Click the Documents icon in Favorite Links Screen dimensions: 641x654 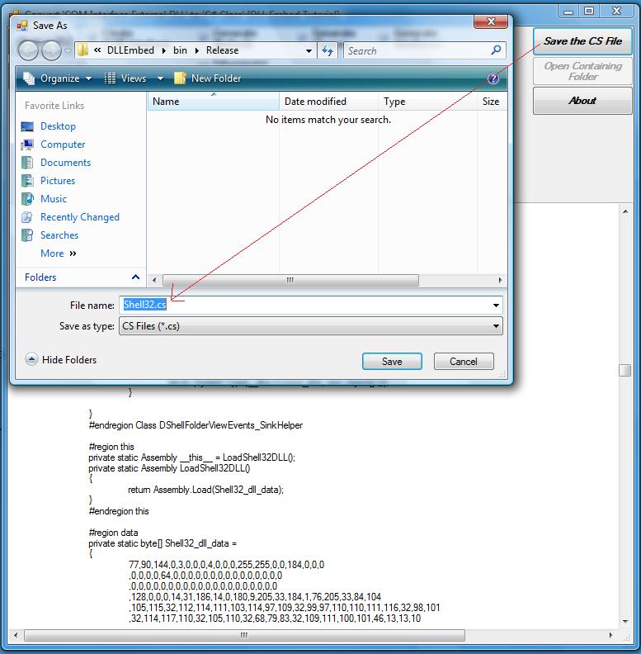27,163
